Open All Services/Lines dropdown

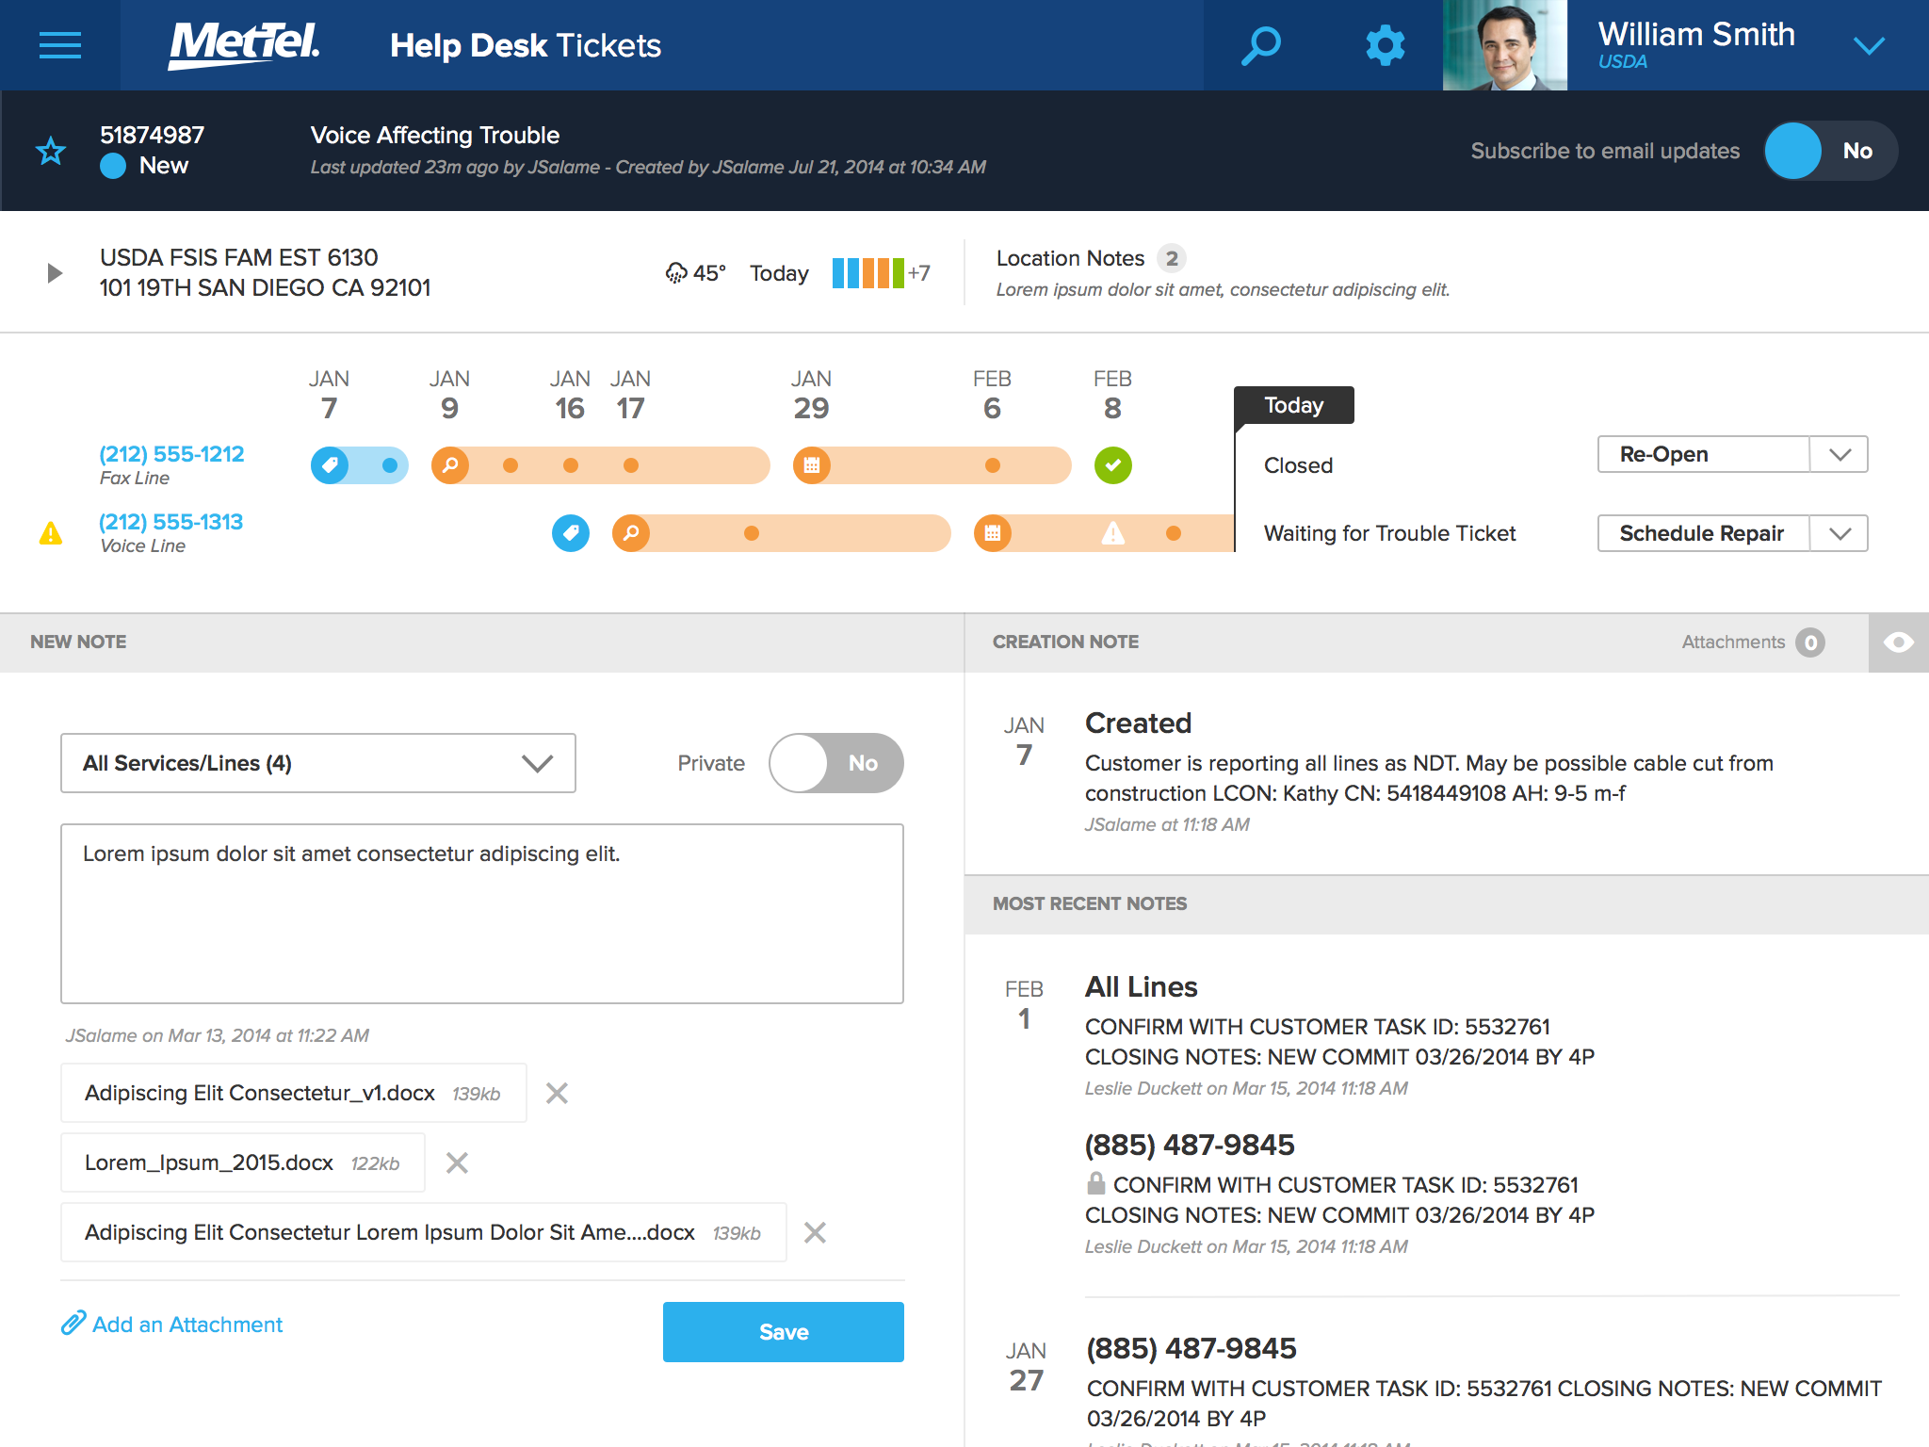click(x=318, y=763)
